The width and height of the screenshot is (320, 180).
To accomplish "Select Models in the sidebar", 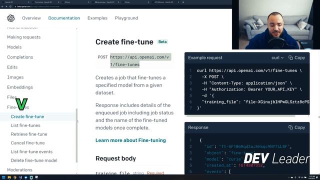I will click(x=14, y=47).
